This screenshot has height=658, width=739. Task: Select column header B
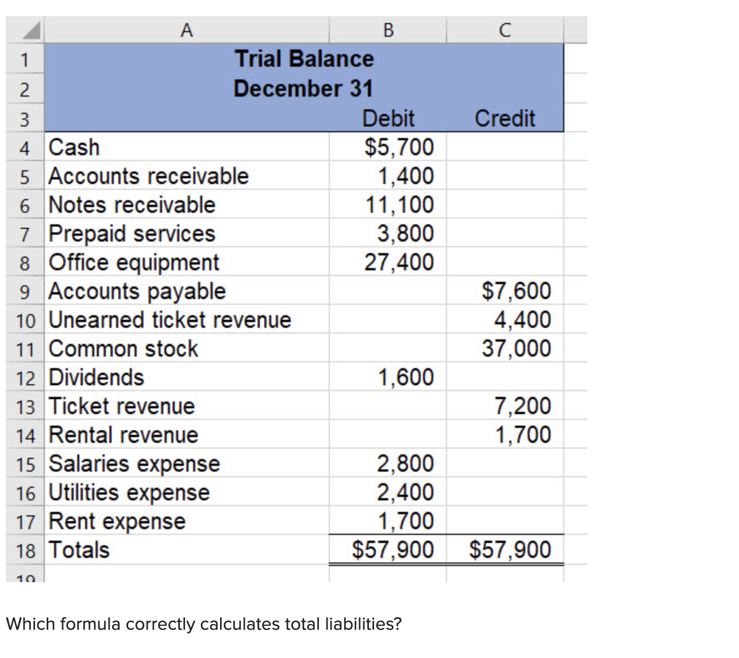coord(388,30)
